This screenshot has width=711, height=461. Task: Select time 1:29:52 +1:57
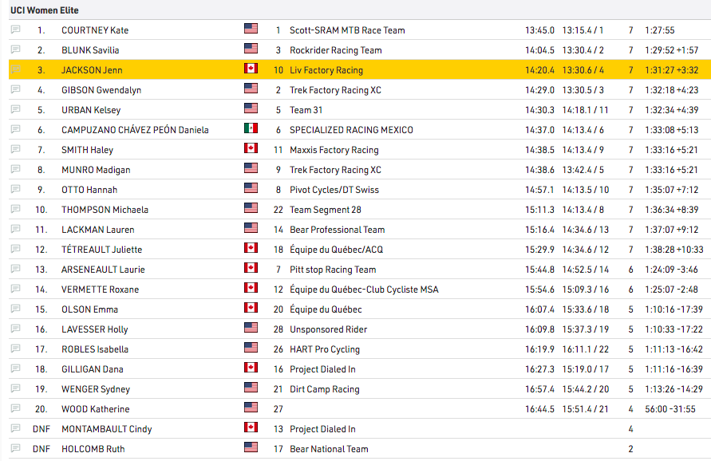[672, 50]
